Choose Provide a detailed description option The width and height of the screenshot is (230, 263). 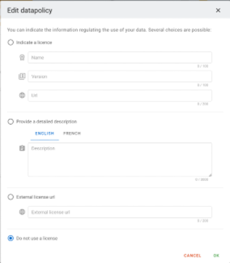[x=11, y=122]
